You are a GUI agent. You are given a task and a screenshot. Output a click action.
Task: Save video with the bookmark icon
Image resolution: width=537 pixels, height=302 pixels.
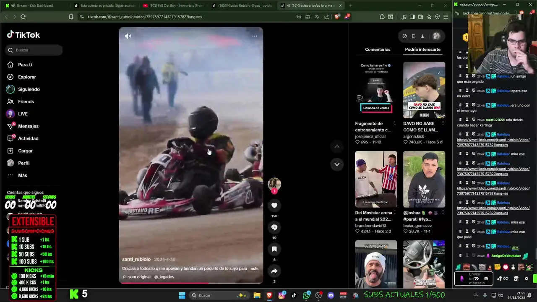point(274,249)
